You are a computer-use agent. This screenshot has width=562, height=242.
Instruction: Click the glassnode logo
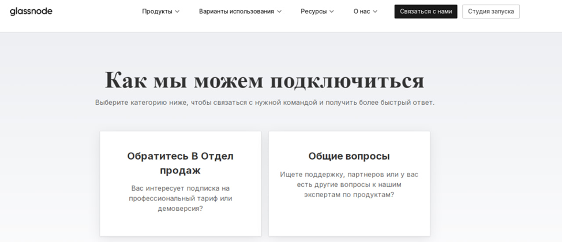(31, 12)
